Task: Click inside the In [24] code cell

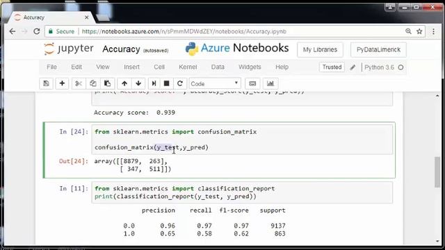Action: pyautogui.click(x=242, y=140)
